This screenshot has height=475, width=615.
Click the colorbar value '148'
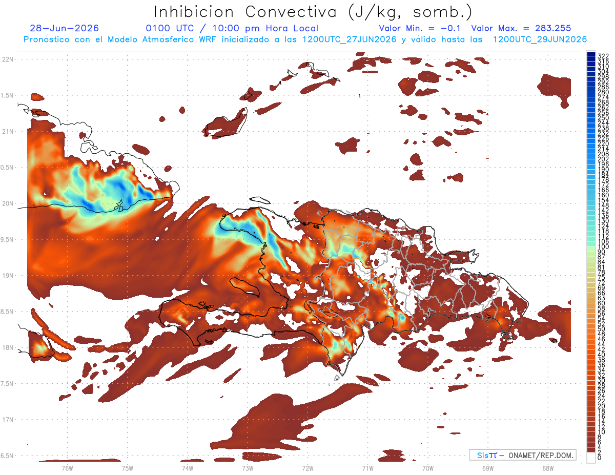[x=603, y=205]
